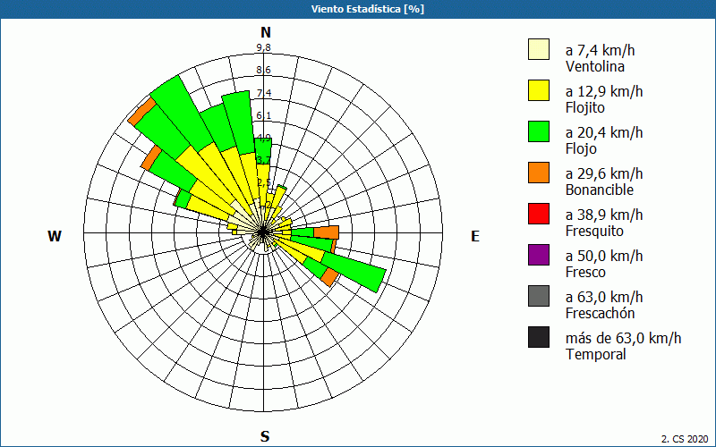Click the 'a 29,6 km/h' legend text
The width and height of the screenshot is (716, 447).
coord(604,173)
